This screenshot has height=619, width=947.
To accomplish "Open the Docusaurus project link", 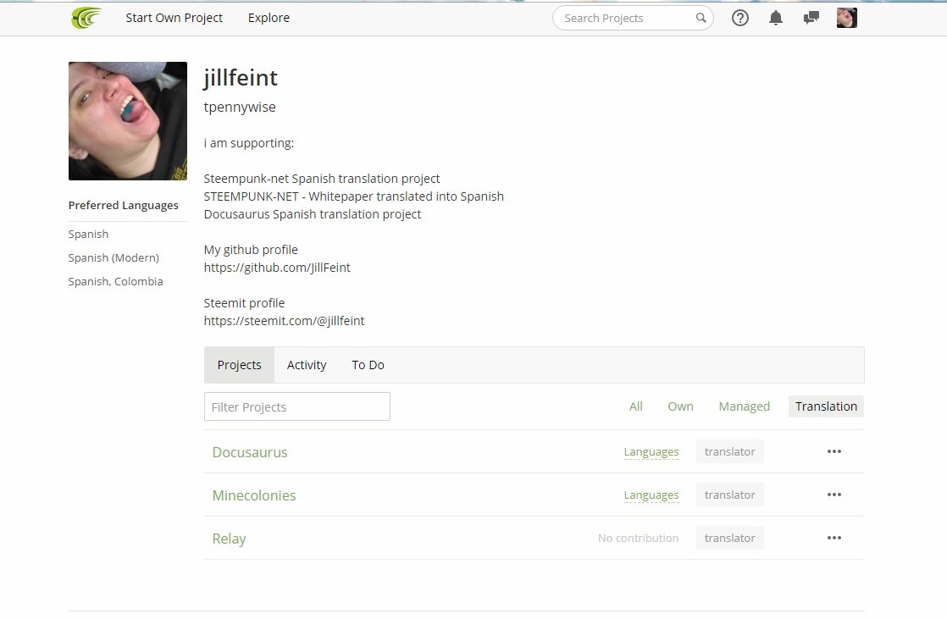I will [249, 452].
